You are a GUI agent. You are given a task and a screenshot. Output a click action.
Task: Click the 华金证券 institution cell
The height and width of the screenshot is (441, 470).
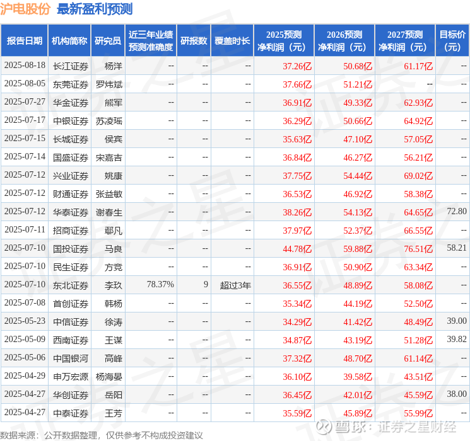(71, 103)
